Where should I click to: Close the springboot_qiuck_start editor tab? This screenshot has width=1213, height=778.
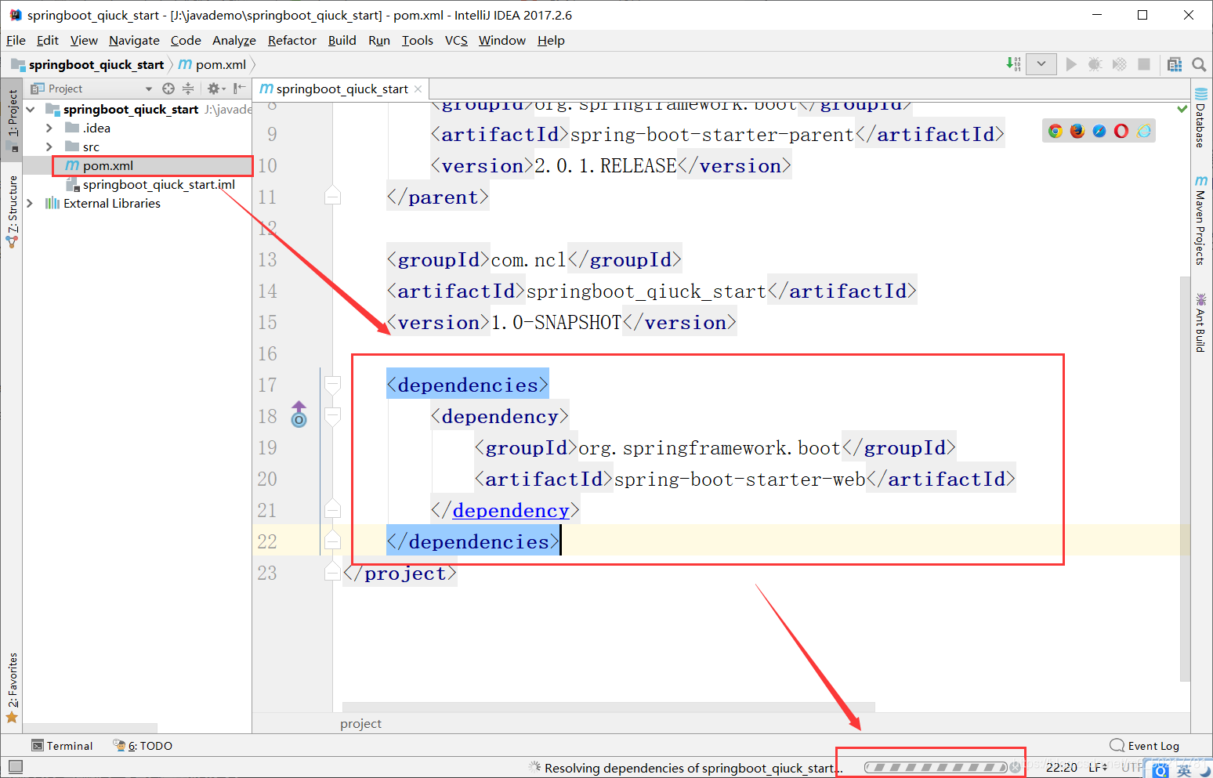pyautogui.click(x=418, y=89)
